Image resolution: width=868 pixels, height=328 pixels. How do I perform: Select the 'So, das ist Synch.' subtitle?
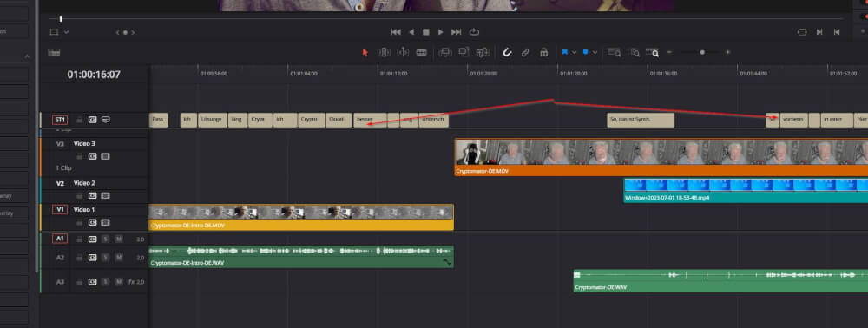[641, 120]
